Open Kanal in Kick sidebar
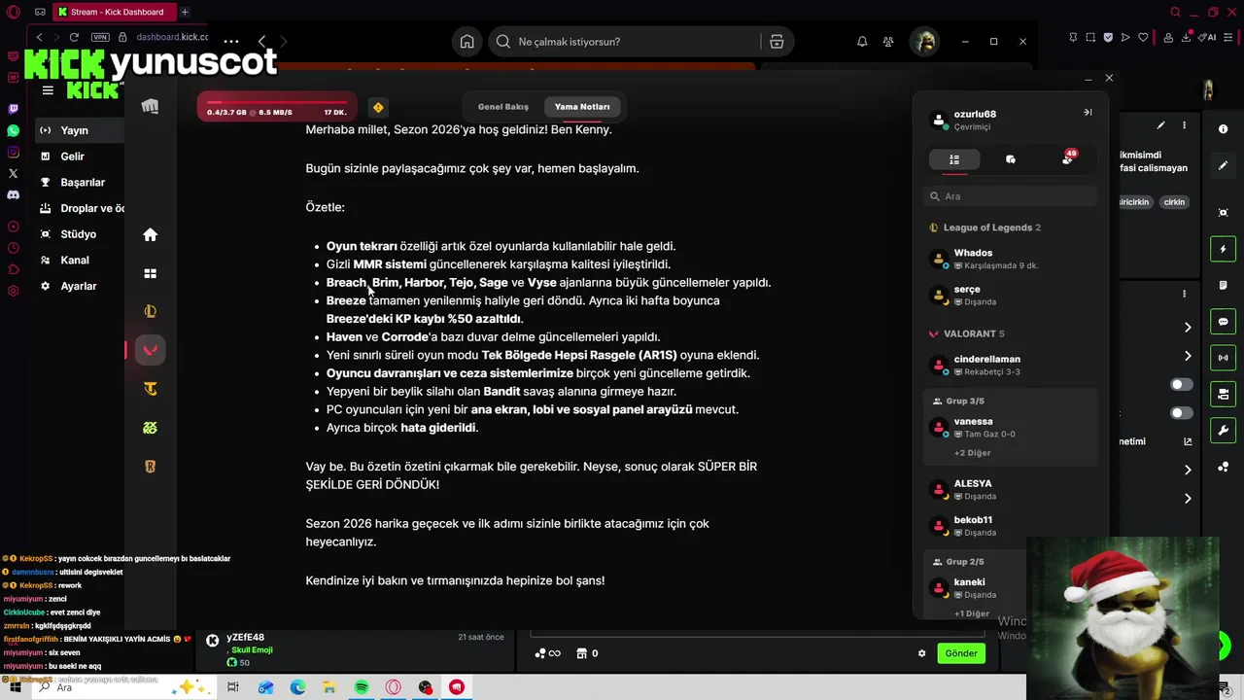Viewport: 1244px width, 700px height. (x=82, y=261)
